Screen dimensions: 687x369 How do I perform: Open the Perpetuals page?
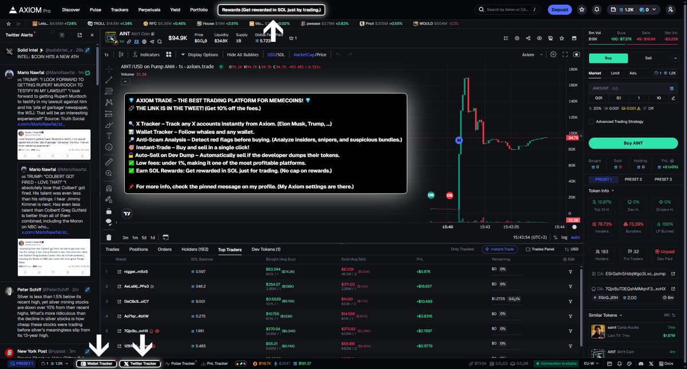click(x=149, y=10)
